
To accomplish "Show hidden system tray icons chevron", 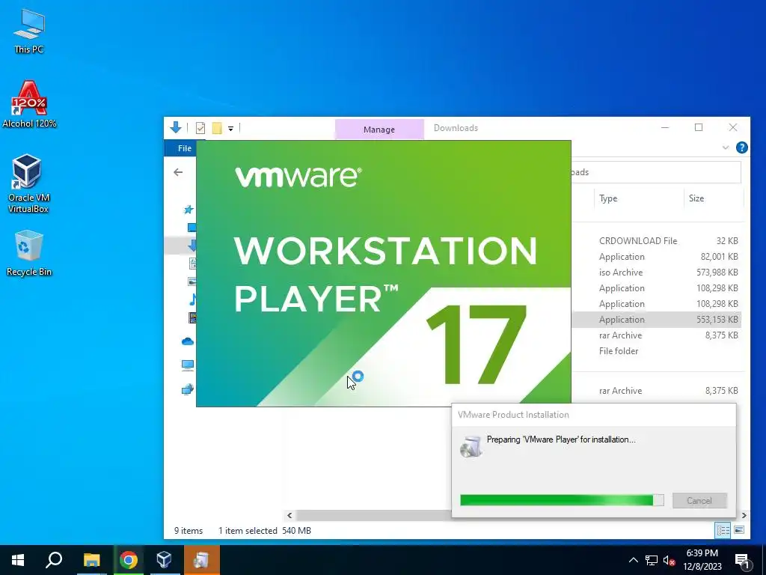I will (633, 560).
